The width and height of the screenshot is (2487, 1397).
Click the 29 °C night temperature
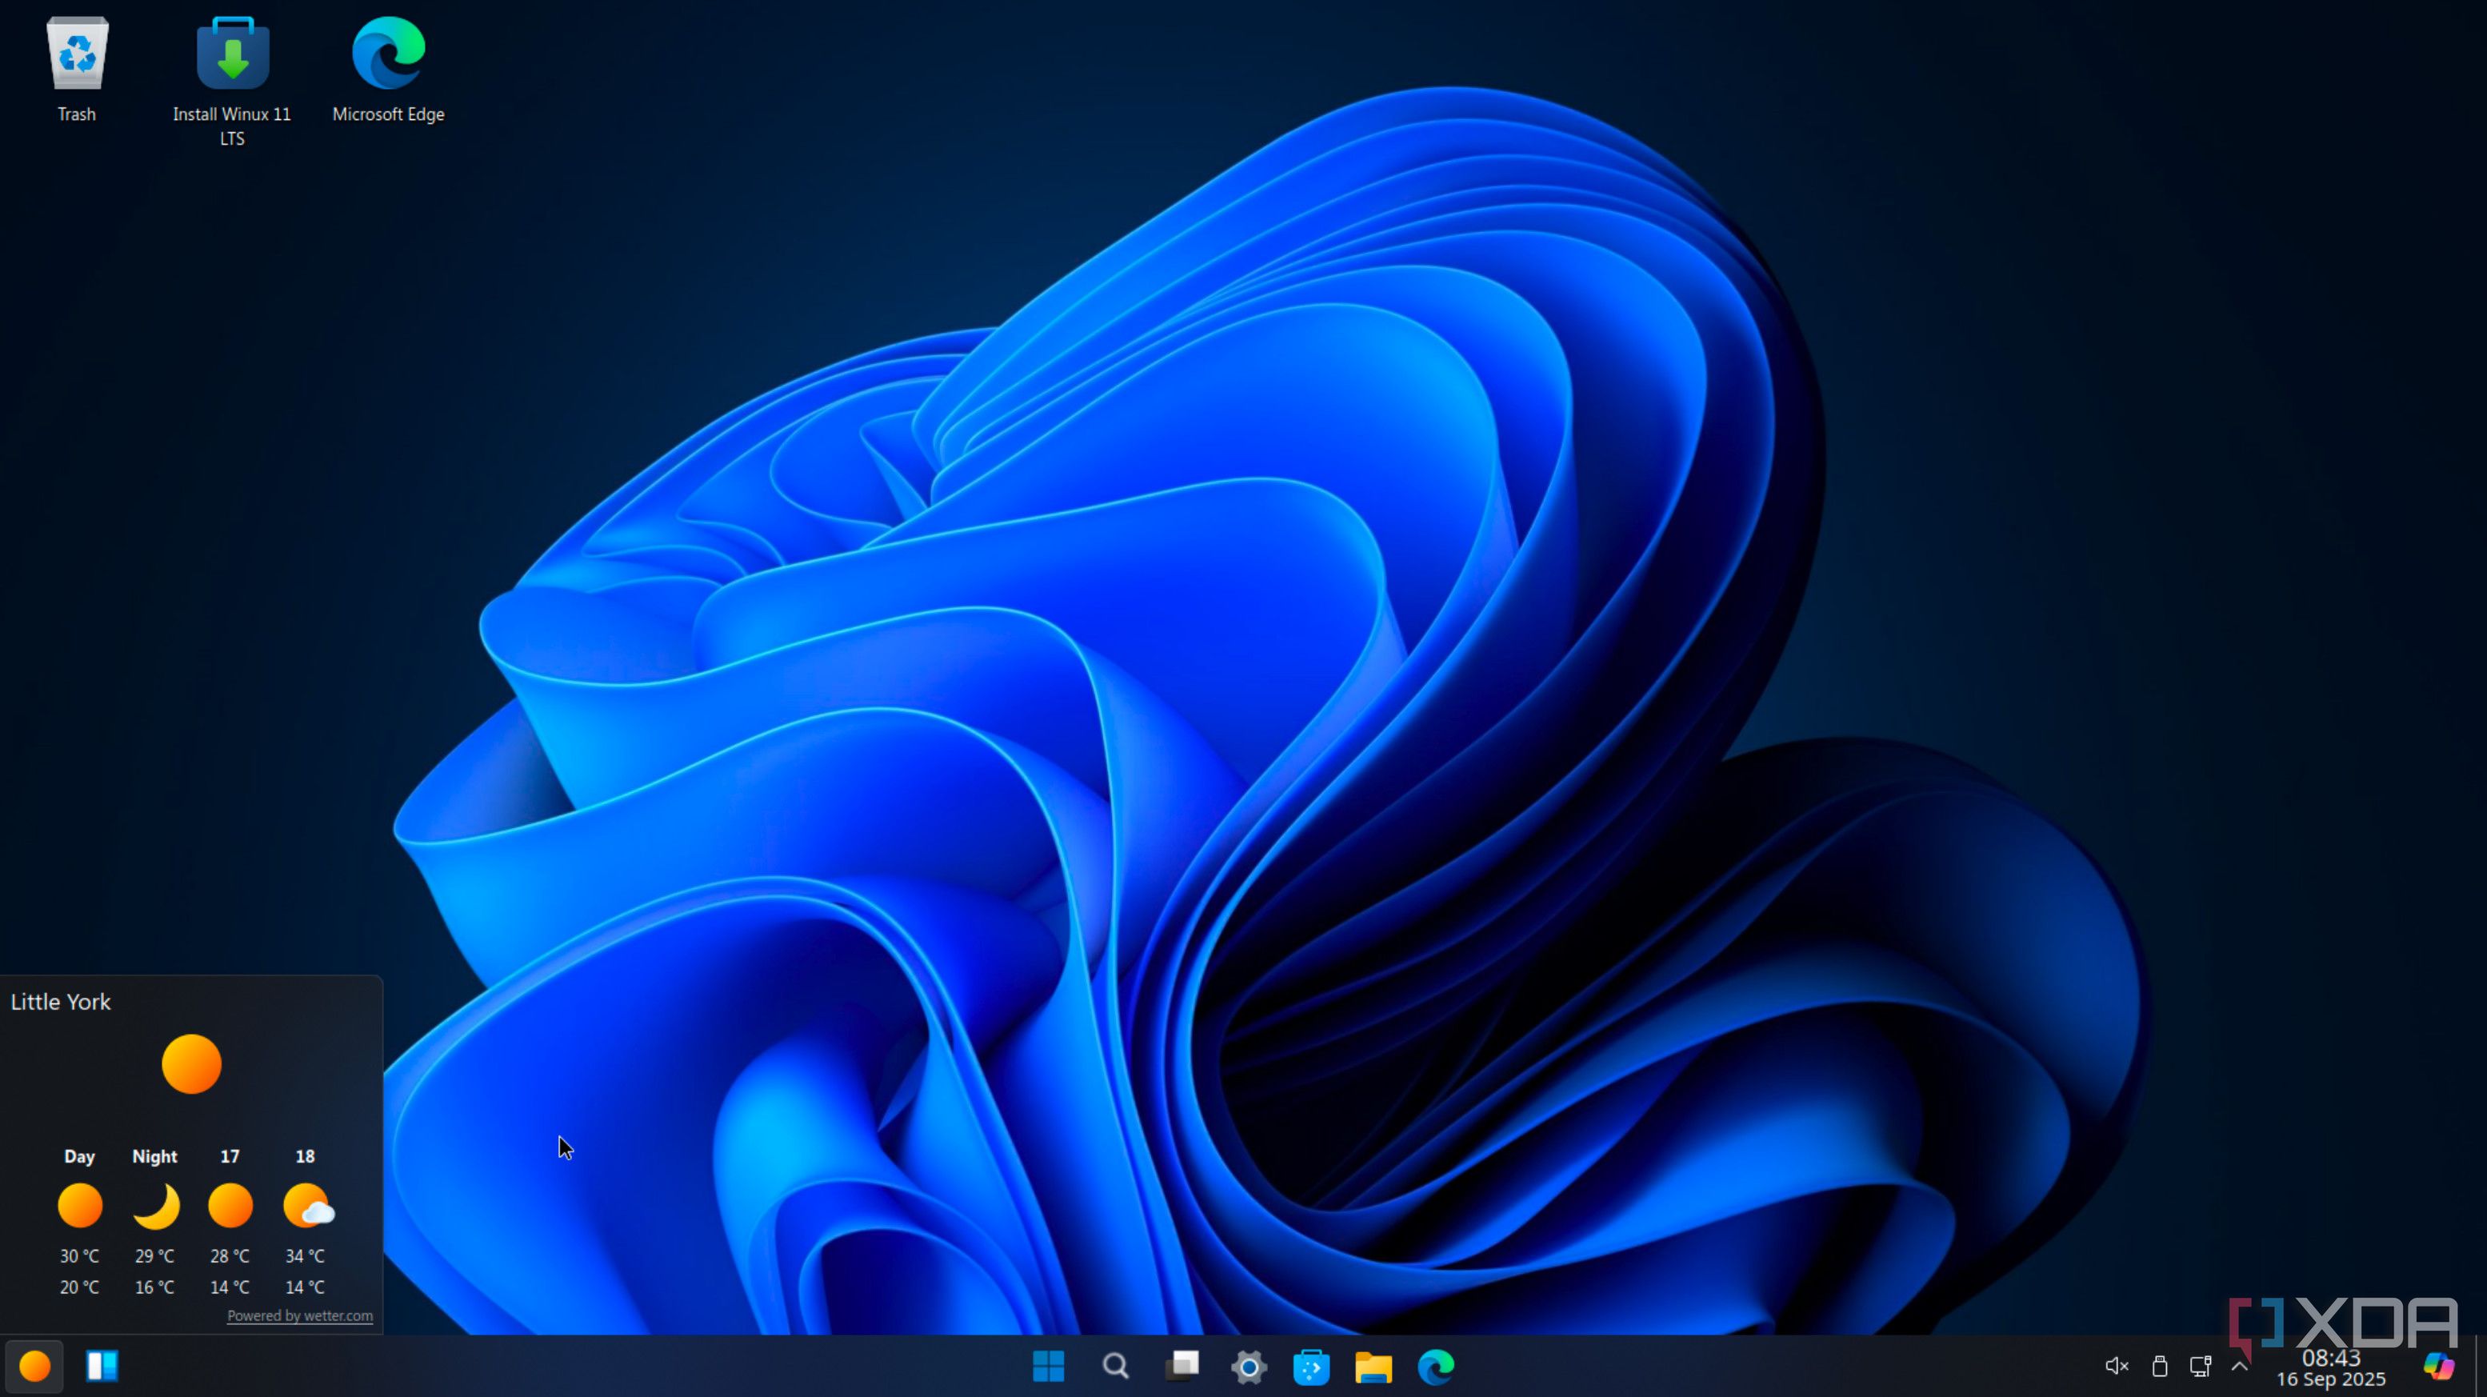click(154, 1256)
